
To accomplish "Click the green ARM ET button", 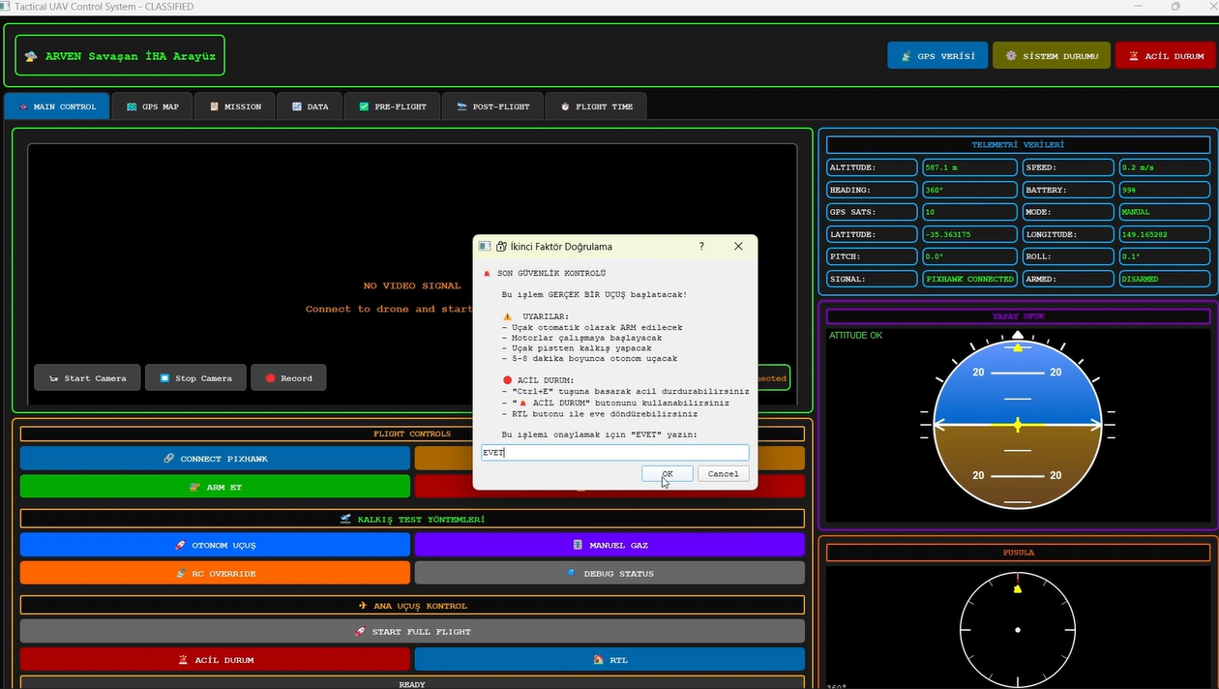I will 215,487.
